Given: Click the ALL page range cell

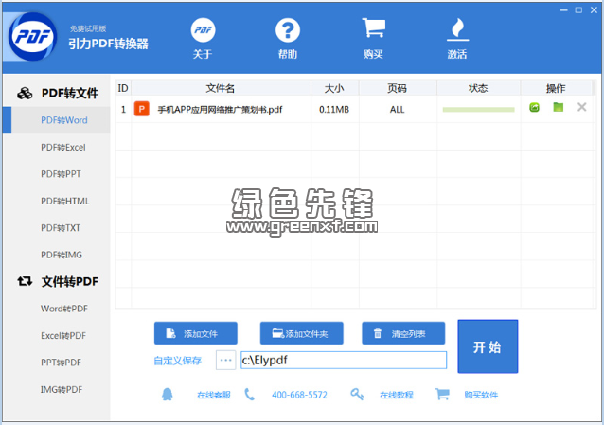Looking at the screenshot, I should [398, 110].
